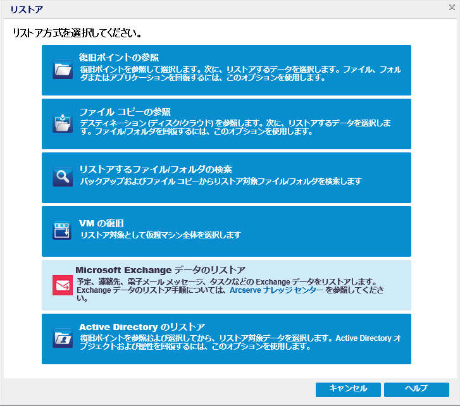
Task: Open the 復旧ポイントの参照 heading
Action: coord(119,57)
